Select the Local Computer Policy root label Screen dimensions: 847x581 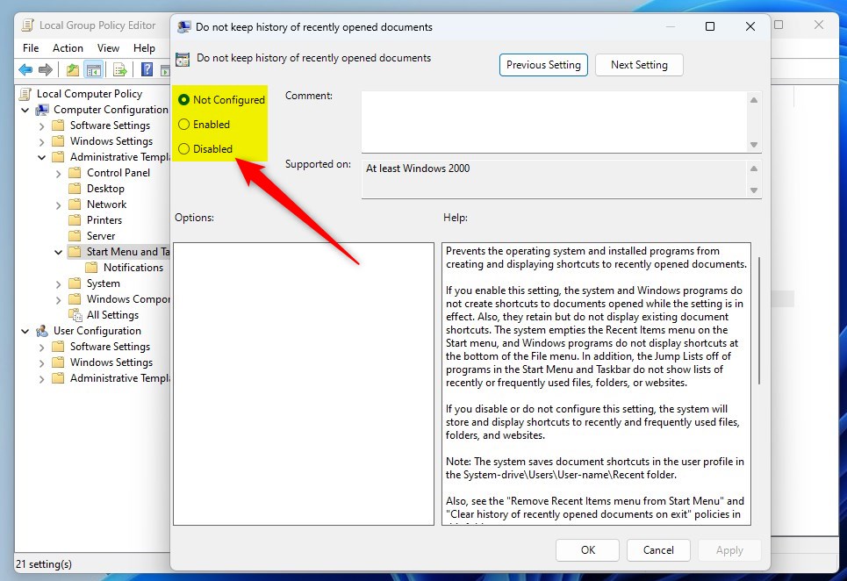(x=90, y=94)
